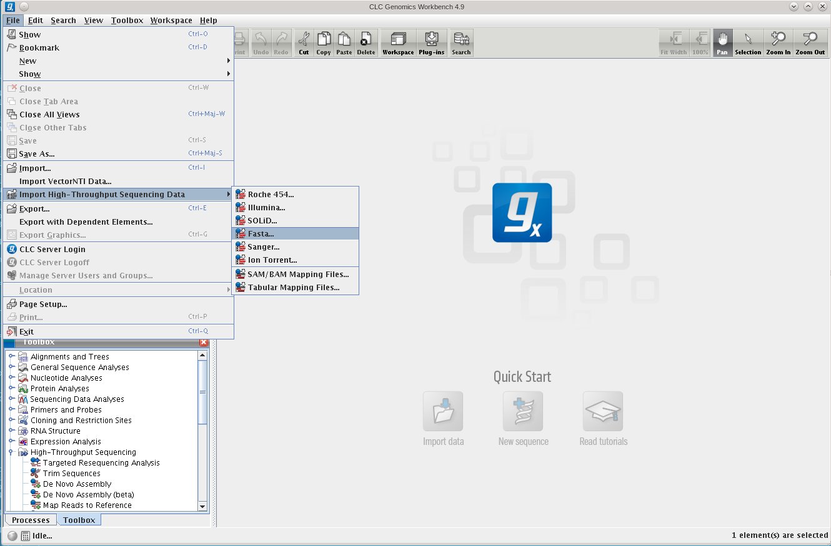Screen dimensions: 831x546
Task: Click the Toolbox scroll down arrow
Action: click(202, 505)
